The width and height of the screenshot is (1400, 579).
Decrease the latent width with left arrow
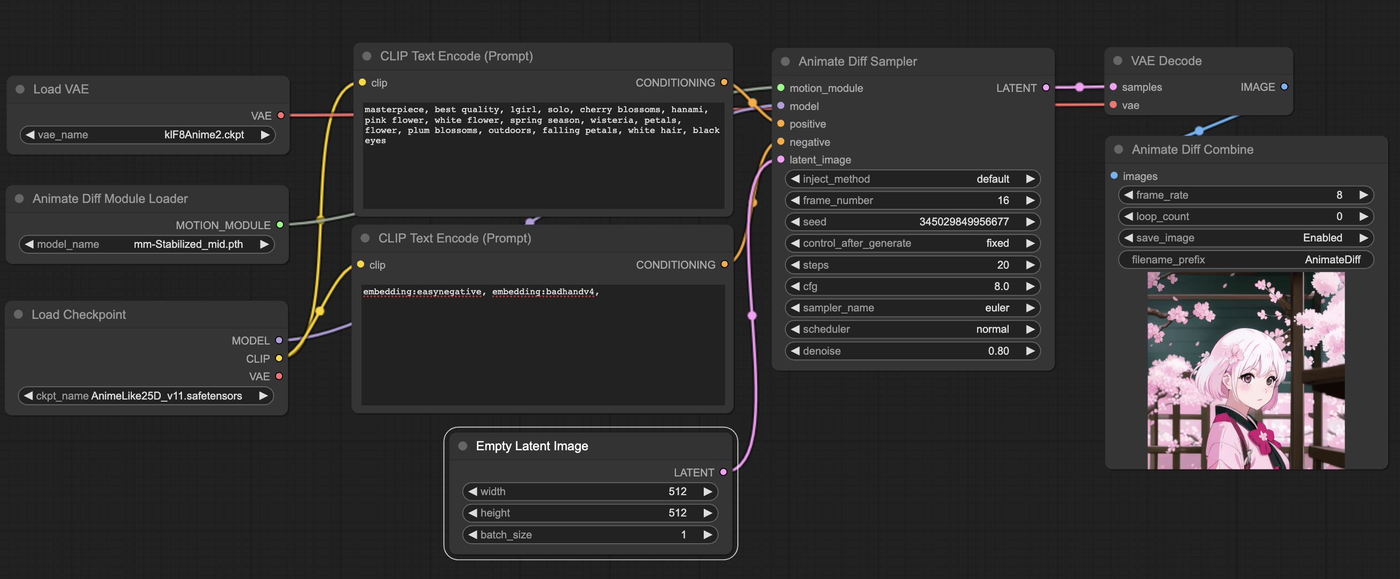(473, 491)
